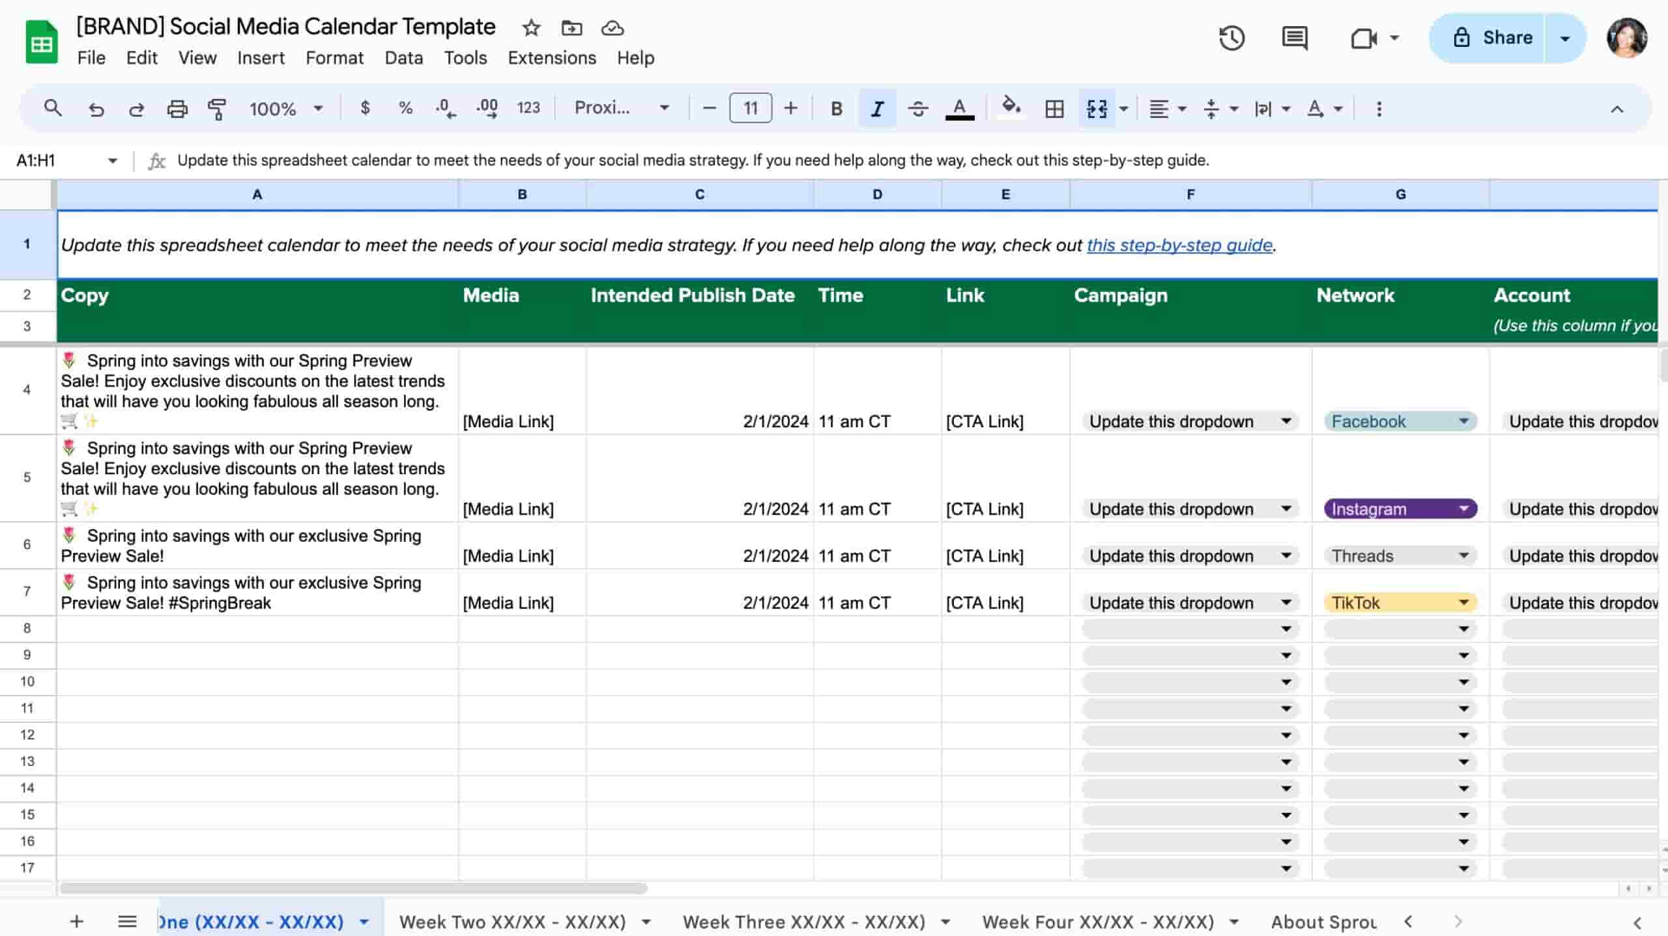The image size is (1668, 936).
Task: Toggle bold formatting
Action: coord(836,108)
